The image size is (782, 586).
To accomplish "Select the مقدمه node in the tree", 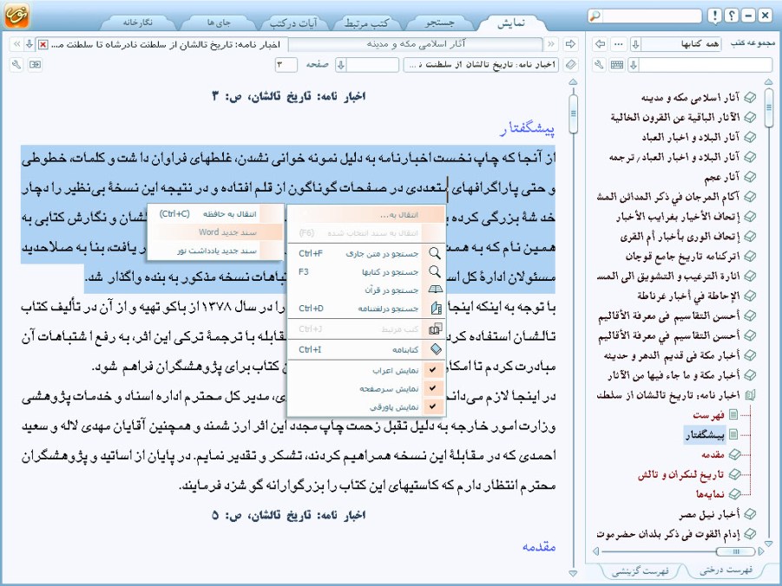I will (x=713, y=454).
